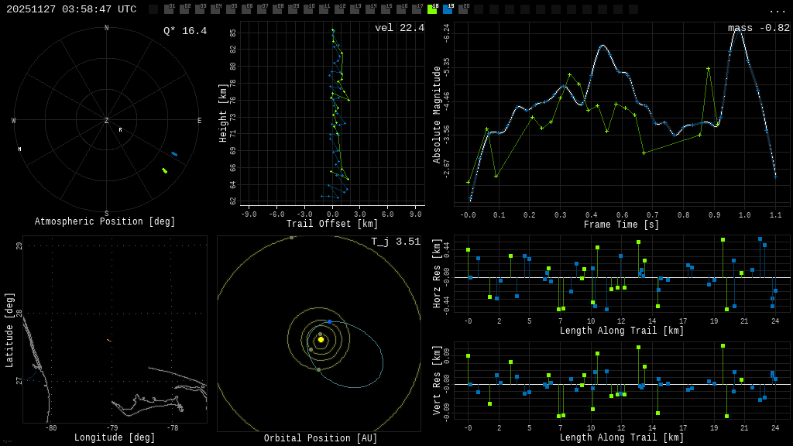
Task: Click the UTC timestamp in the top left
Action: pyautogui.click(x=71, y=9)
